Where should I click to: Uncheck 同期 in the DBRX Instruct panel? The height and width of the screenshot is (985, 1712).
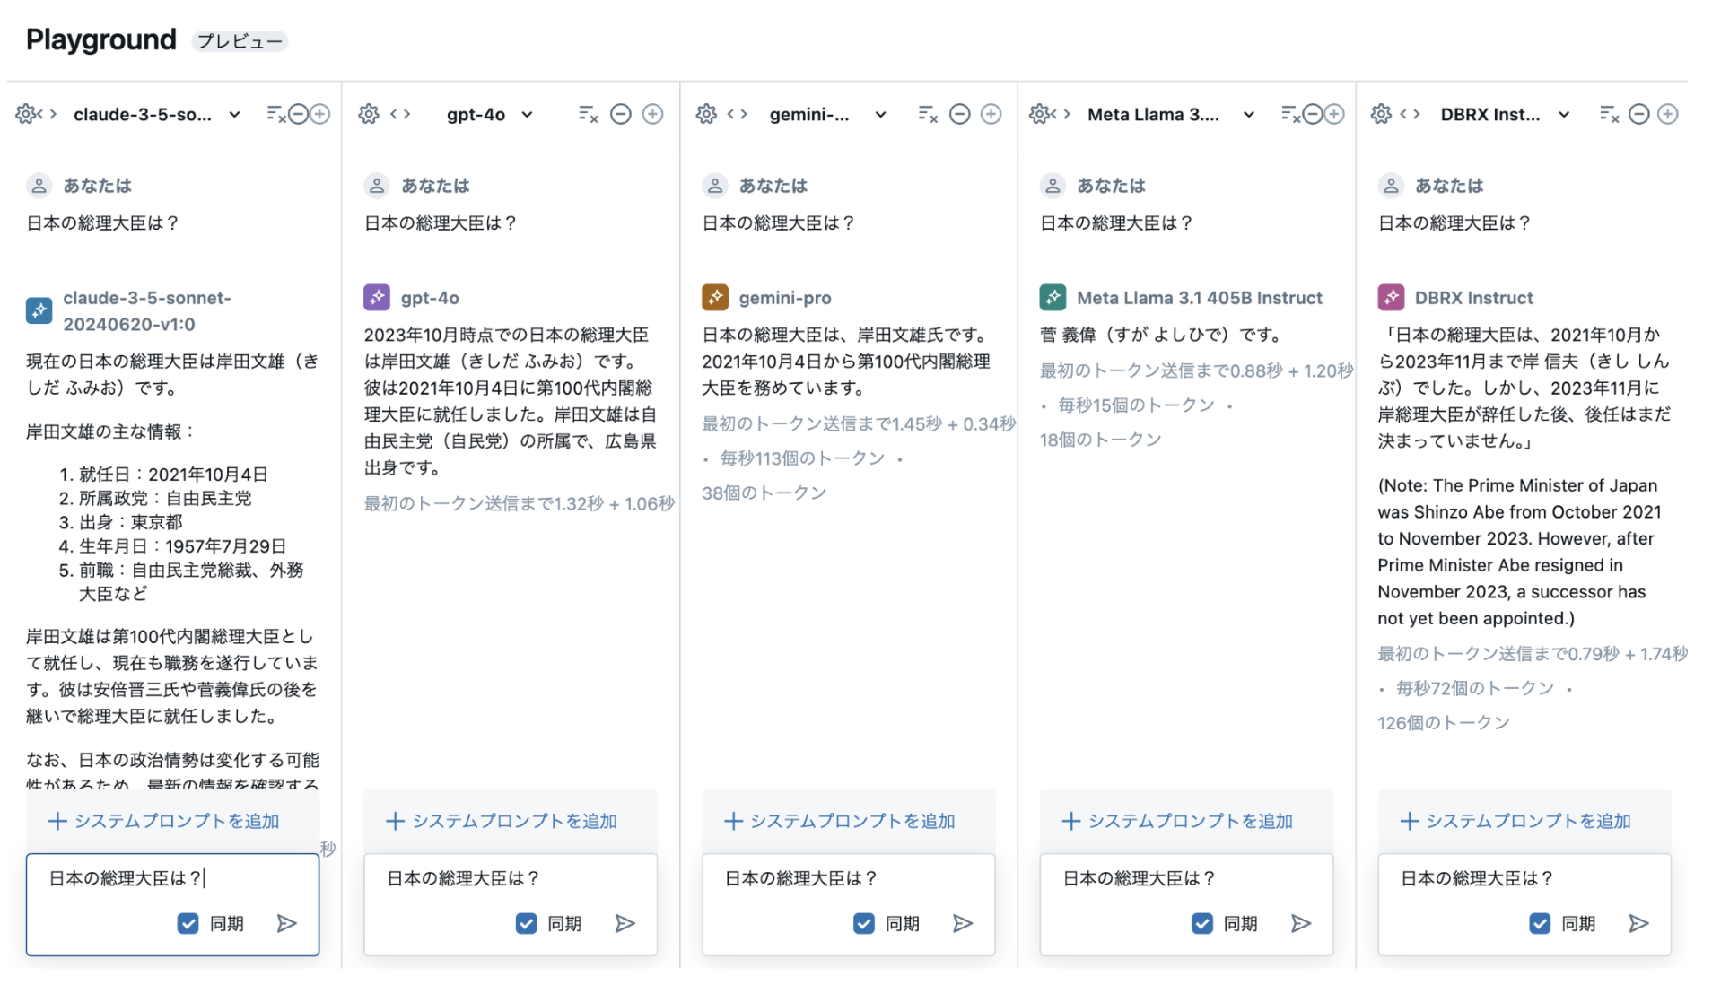[x=1540, y=923]
